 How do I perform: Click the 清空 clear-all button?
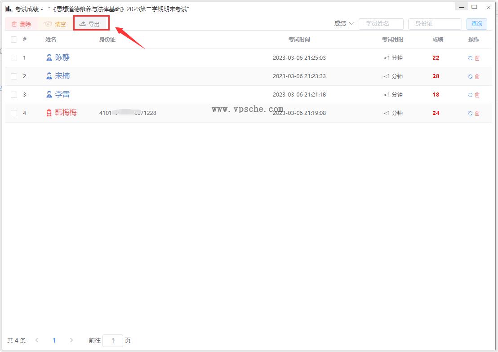click(55, 24)
